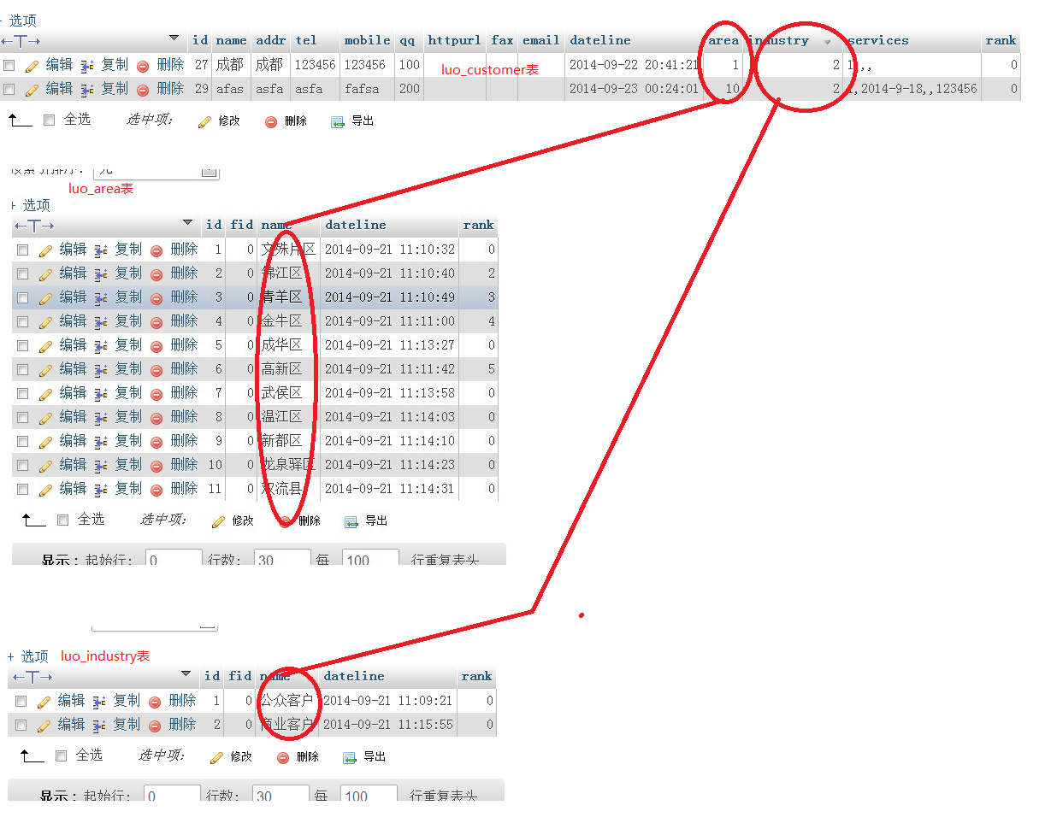Click export icon under the luo_area table
The width and height of the screenshot is (1051, 829).
tap(351, 522)
